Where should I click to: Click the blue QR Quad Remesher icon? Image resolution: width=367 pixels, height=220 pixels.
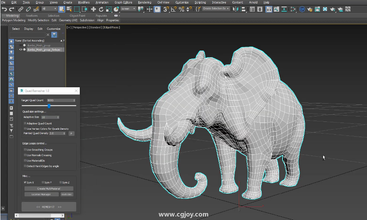click(302, 9)
